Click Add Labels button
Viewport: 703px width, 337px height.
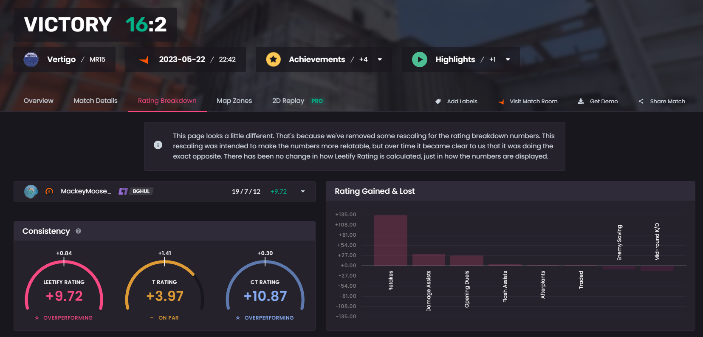(457, 102)
